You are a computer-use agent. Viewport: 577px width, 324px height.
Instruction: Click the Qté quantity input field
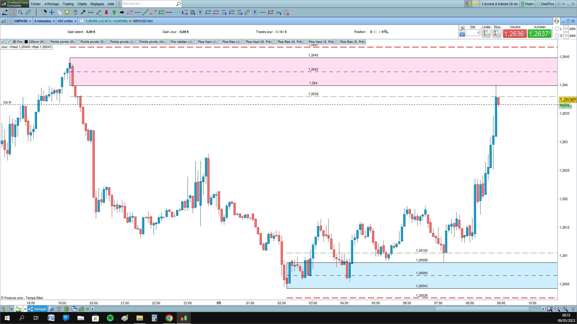pos(473,33)
